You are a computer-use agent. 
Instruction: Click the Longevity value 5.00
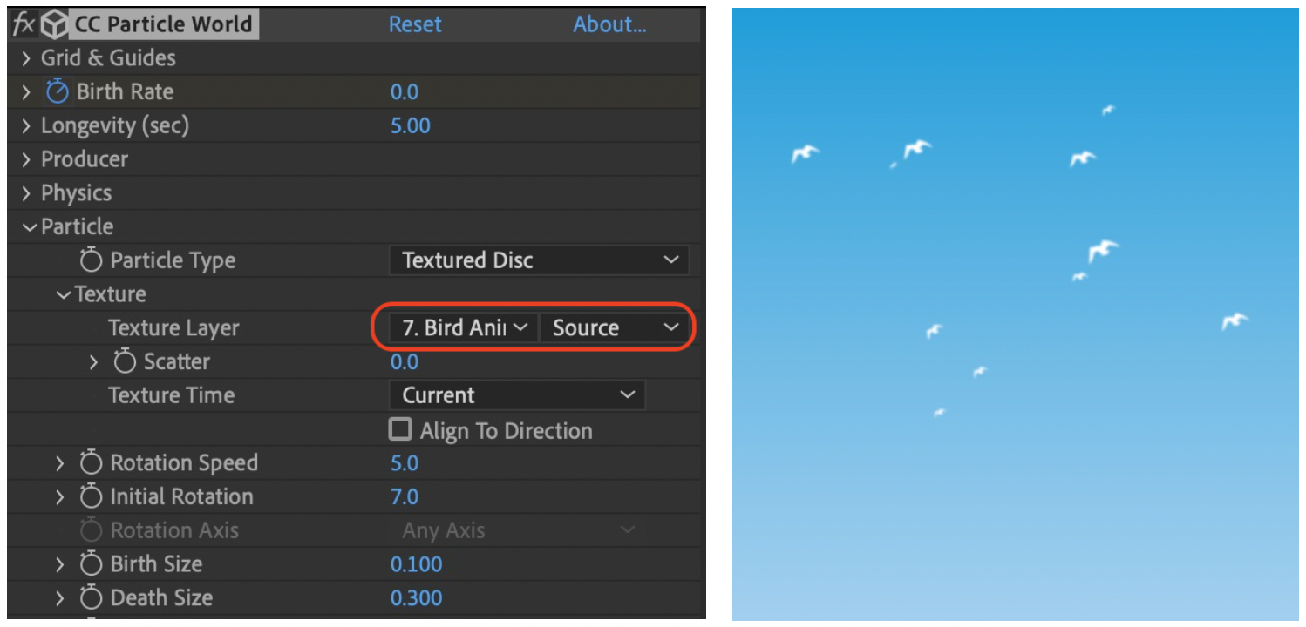(x=410, y=125)
